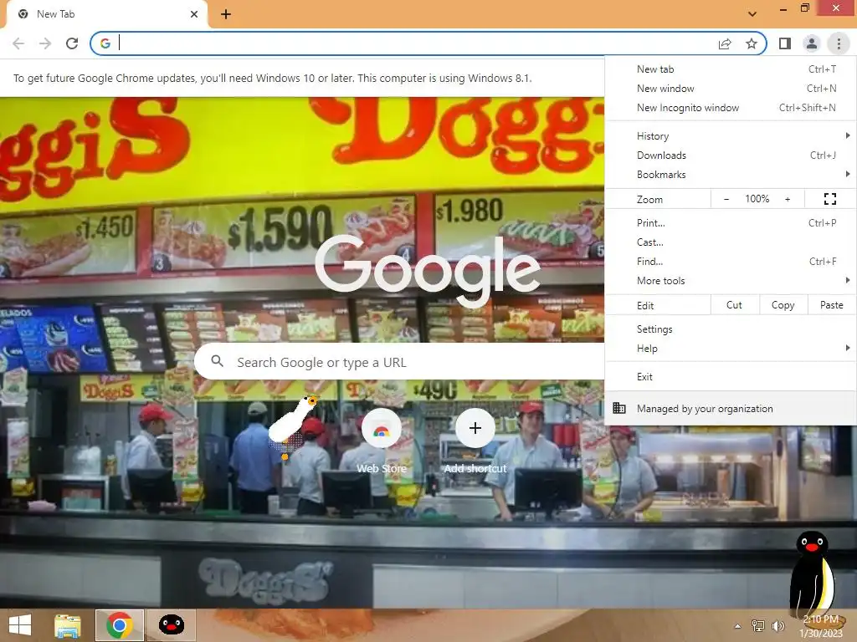This screenshot has height=642, width=857.
Task: Click the Paste button in the Edit row
Action: coord(832,305)
